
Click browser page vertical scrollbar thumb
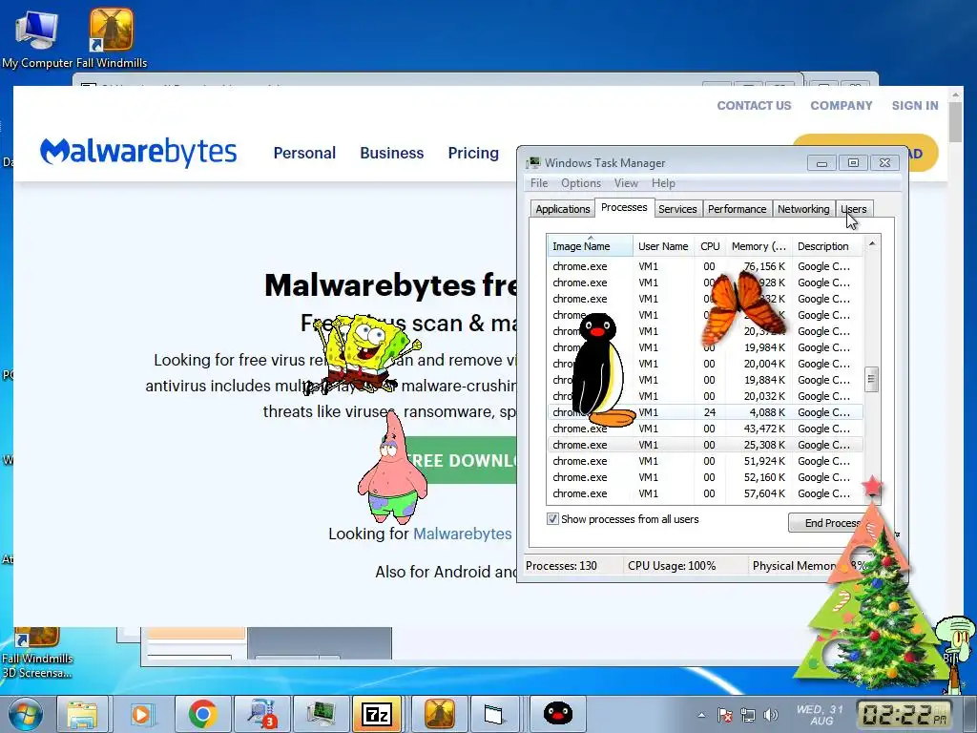coord(955,121)
